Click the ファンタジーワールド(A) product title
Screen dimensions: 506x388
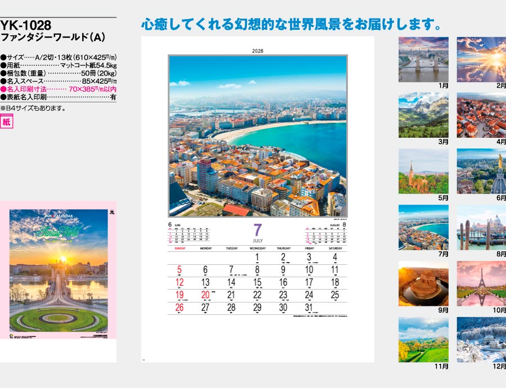53,38
